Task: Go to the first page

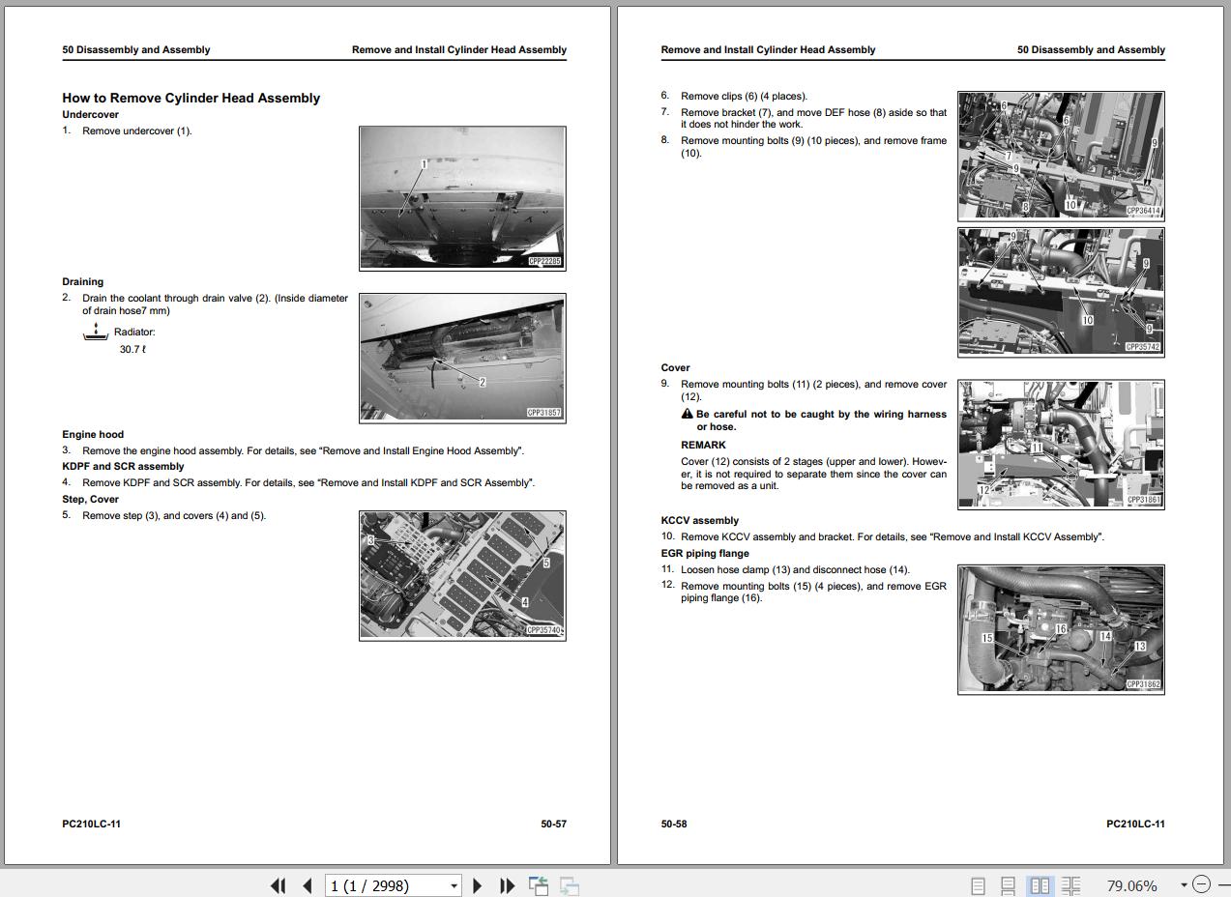Action: 278,885
